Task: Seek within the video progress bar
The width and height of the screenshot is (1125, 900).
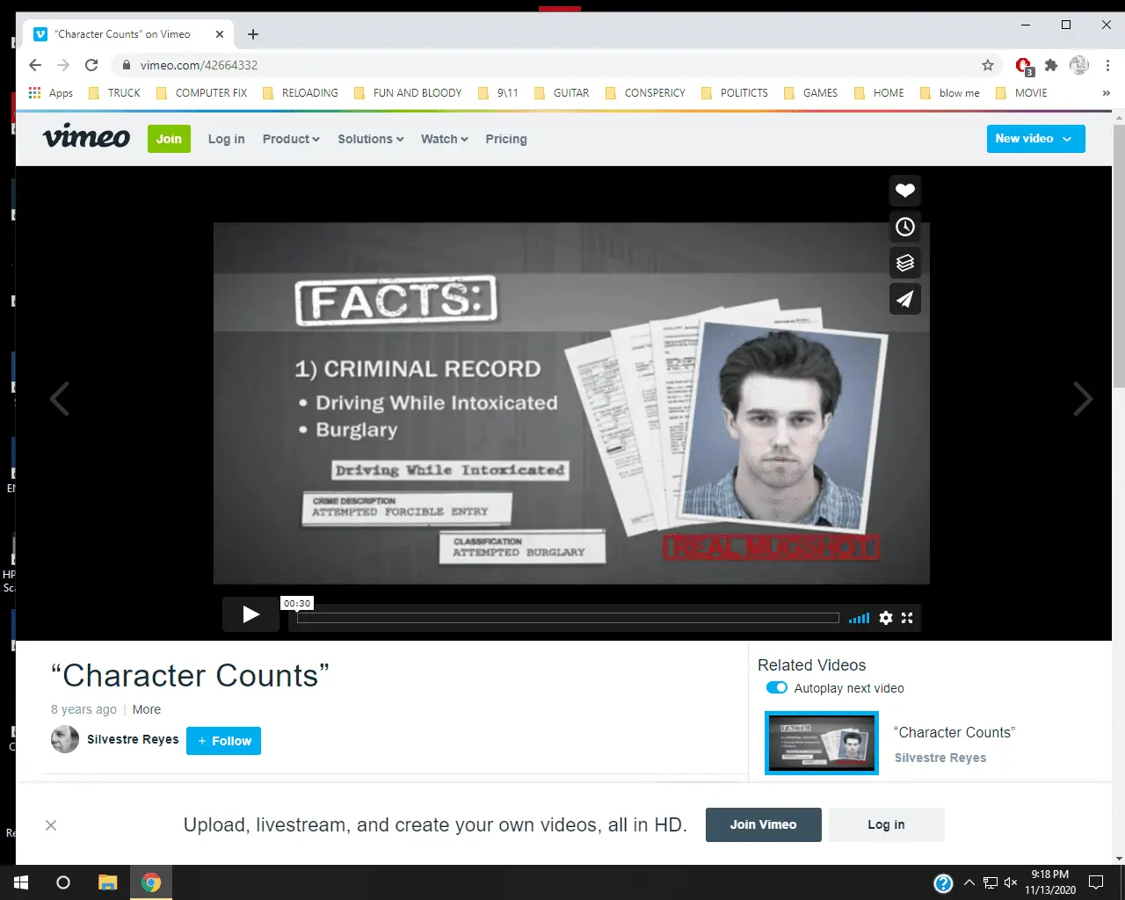Action: click(568, 618)
